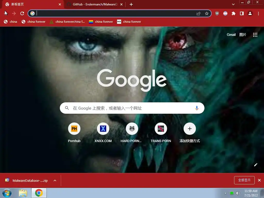Open the MalwareDatabase zip download
Image resolution: width=264 pixels, height=198 pixels.
pyautogui.click(x=27, y=180)
